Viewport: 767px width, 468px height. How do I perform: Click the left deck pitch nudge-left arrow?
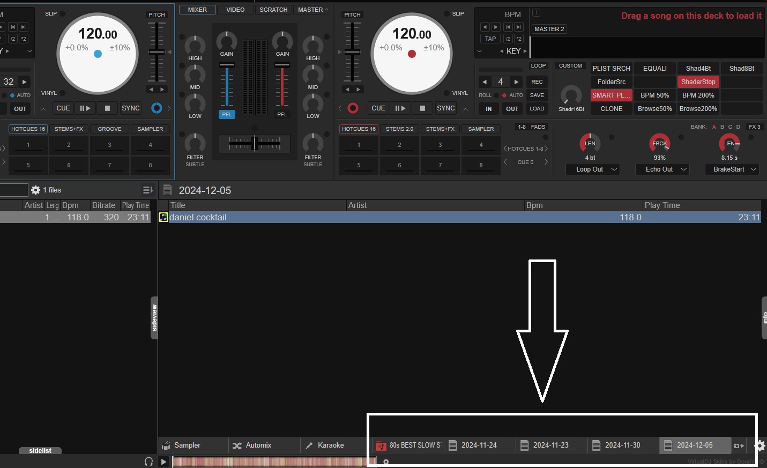[x=151, y=90]
